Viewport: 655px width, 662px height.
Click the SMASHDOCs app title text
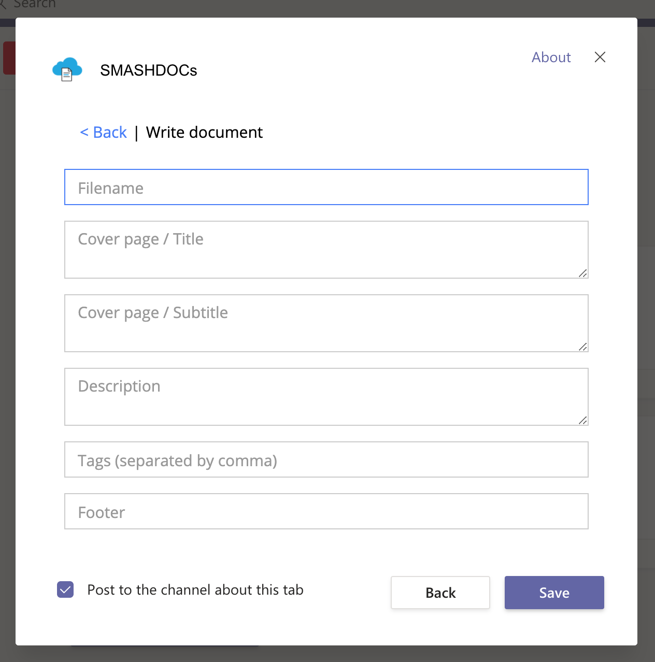149,70
